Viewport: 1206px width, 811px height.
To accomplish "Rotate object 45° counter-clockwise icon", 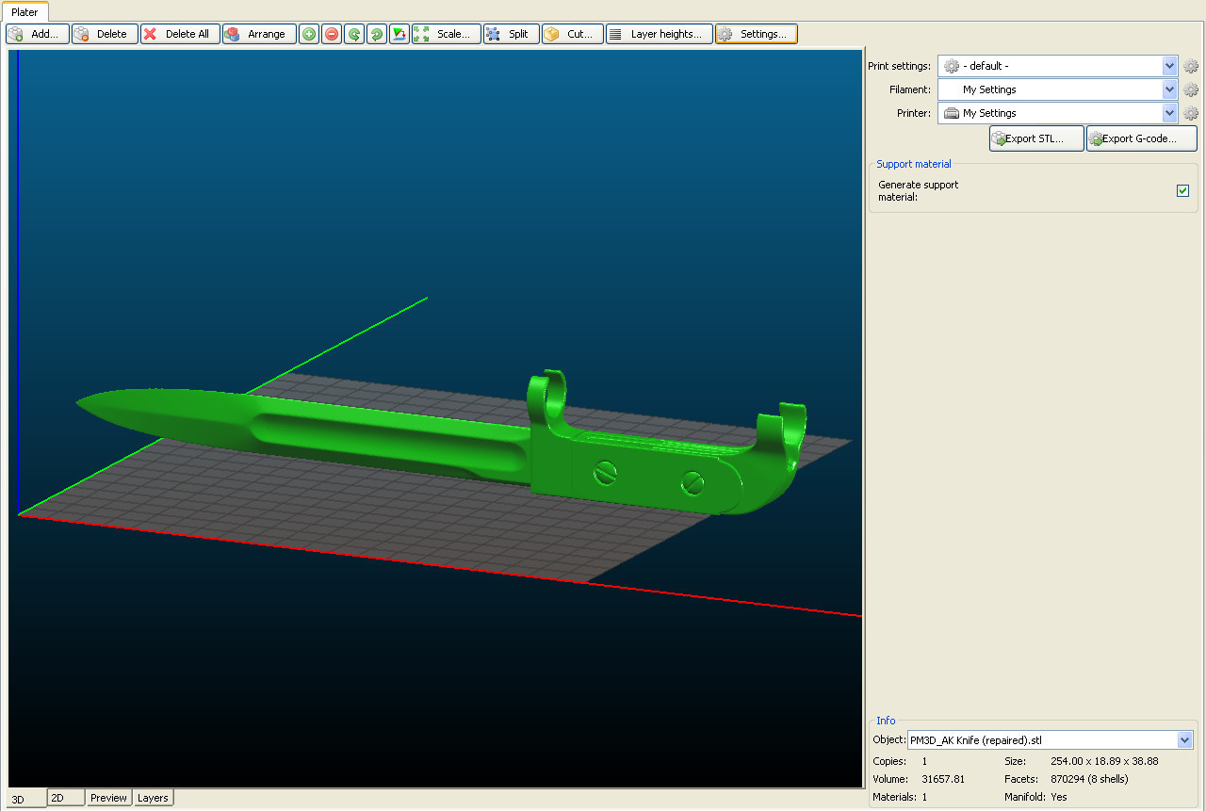I will [354, 34].
